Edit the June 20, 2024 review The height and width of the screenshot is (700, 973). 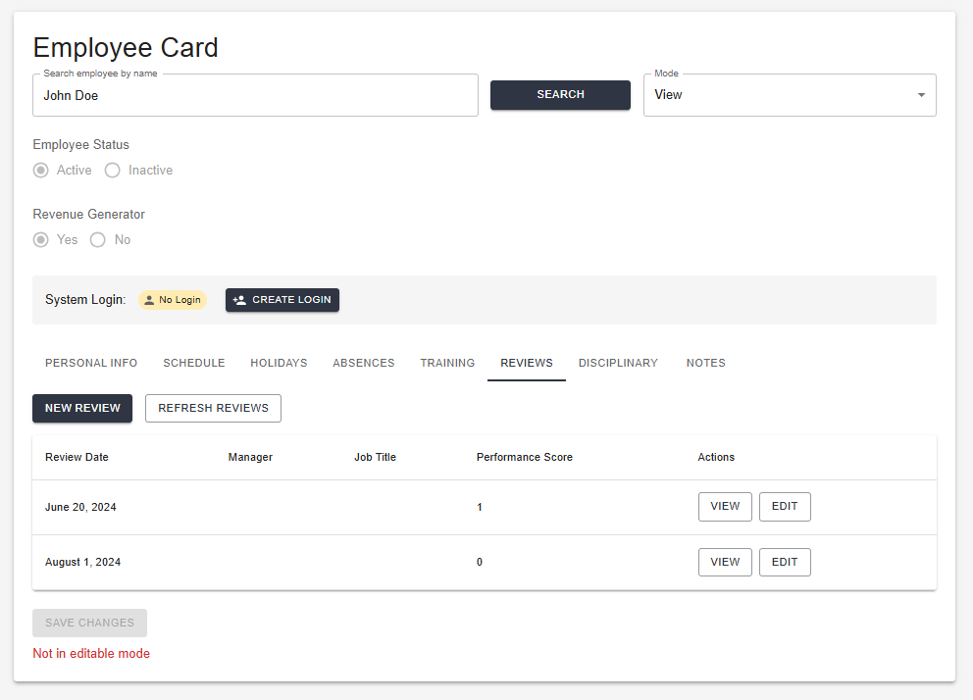[785, 507]
